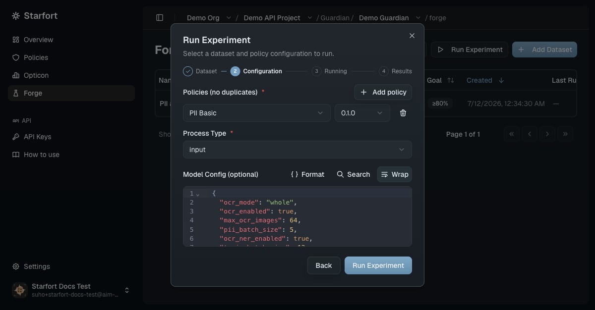Toggle Wrap in the config editor
Viewport: 595px width, 310px height.
pyautogui.click(x=395, y=174)
